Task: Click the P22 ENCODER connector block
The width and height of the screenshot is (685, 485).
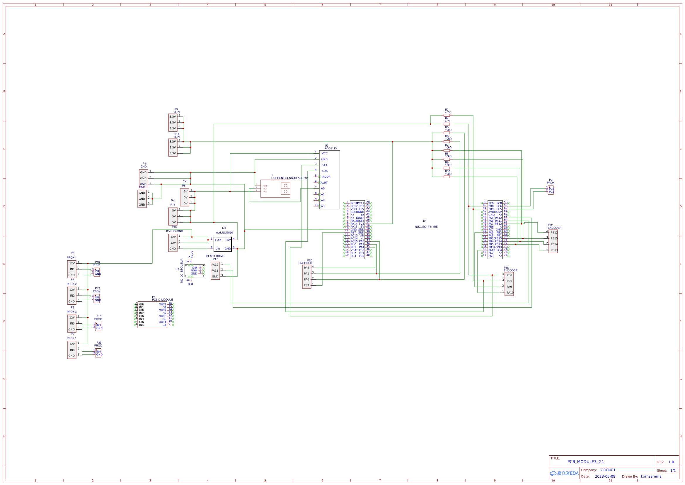Action: point(553,241)
